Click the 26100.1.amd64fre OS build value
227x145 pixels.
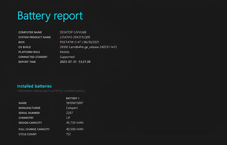click(x=88, y=47)
